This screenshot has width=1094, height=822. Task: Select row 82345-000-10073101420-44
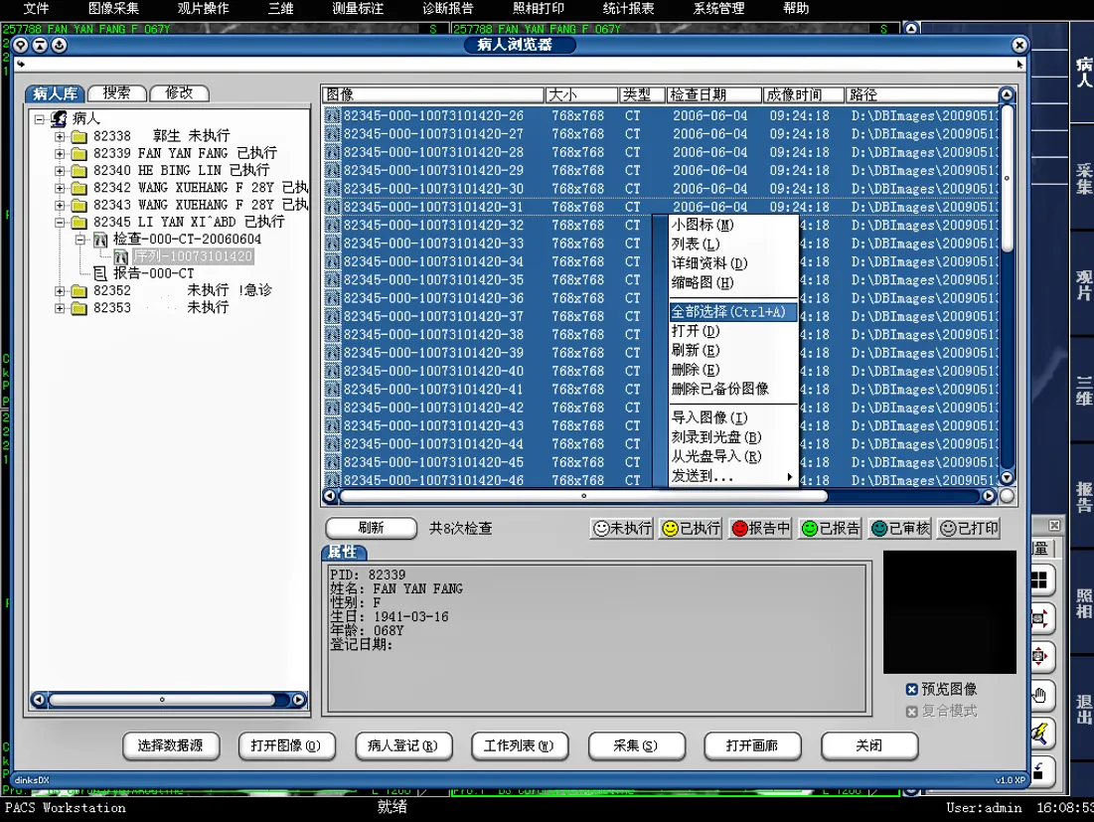pos(661,443)
